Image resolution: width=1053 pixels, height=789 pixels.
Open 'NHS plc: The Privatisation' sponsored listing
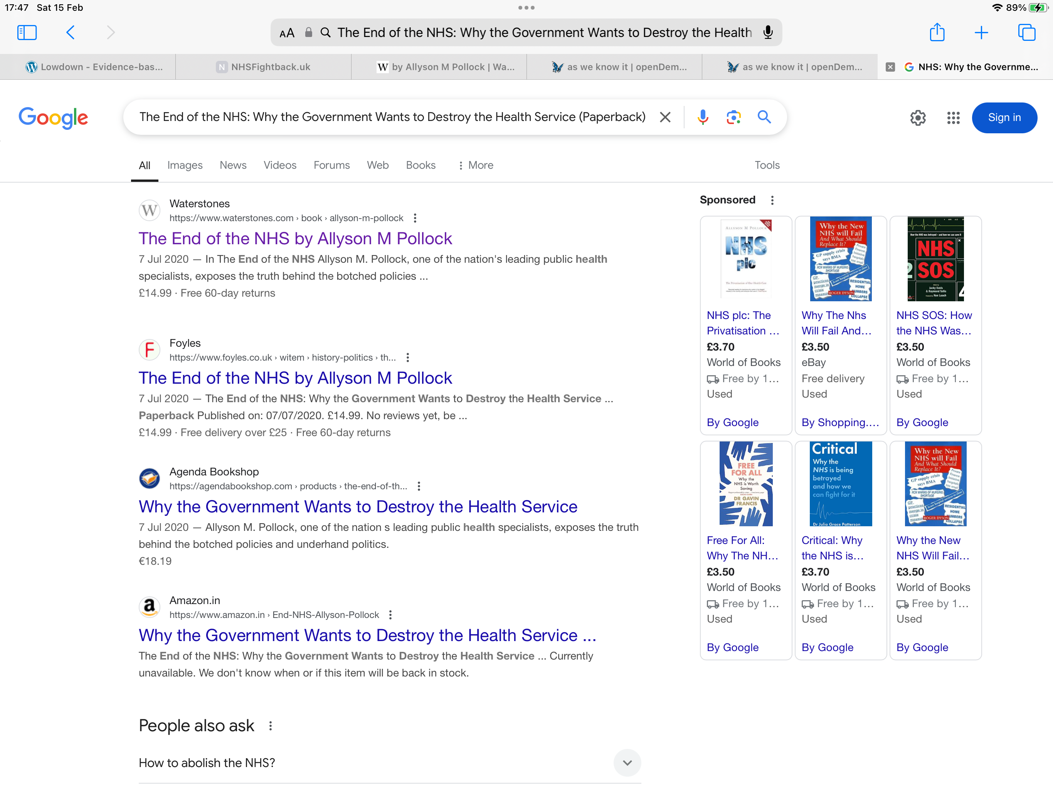(743, 323)
